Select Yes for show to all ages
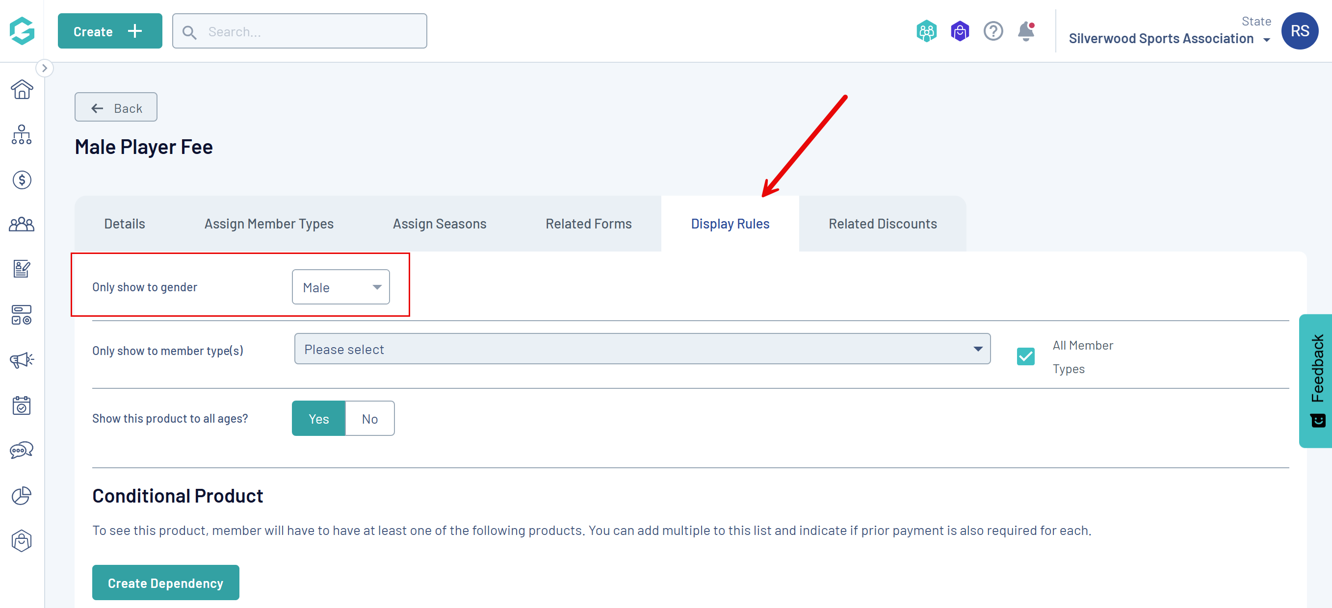The height and width of the screenshot is (608, 1332). (318, 418)
